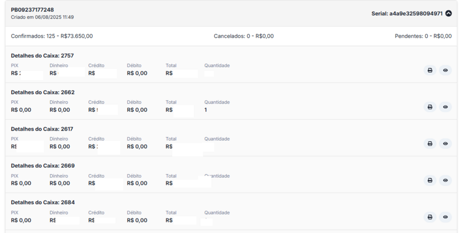464x233 pixels.
Task: Click the PB09237177248 header title
Action: (x=32, y=10)
